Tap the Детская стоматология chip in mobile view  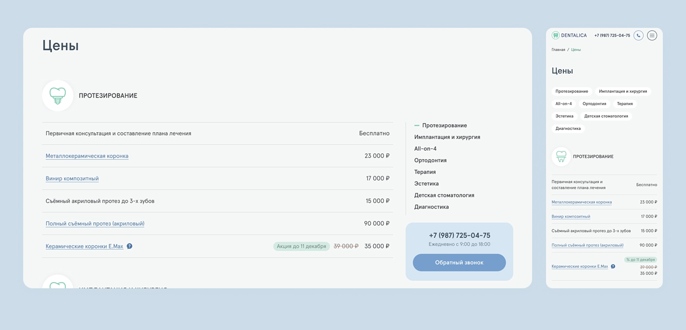pyautogui.click(x=606, y=116)
